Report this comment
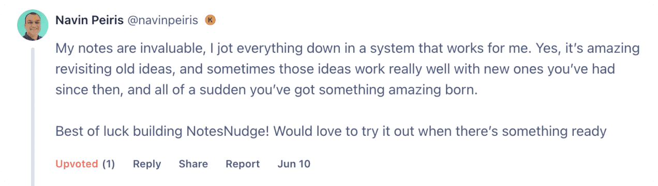This screenshot has height=186, width=658. coord(243,164)
